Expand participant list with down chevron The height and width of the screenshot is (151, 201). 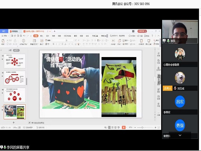point(180,135)
